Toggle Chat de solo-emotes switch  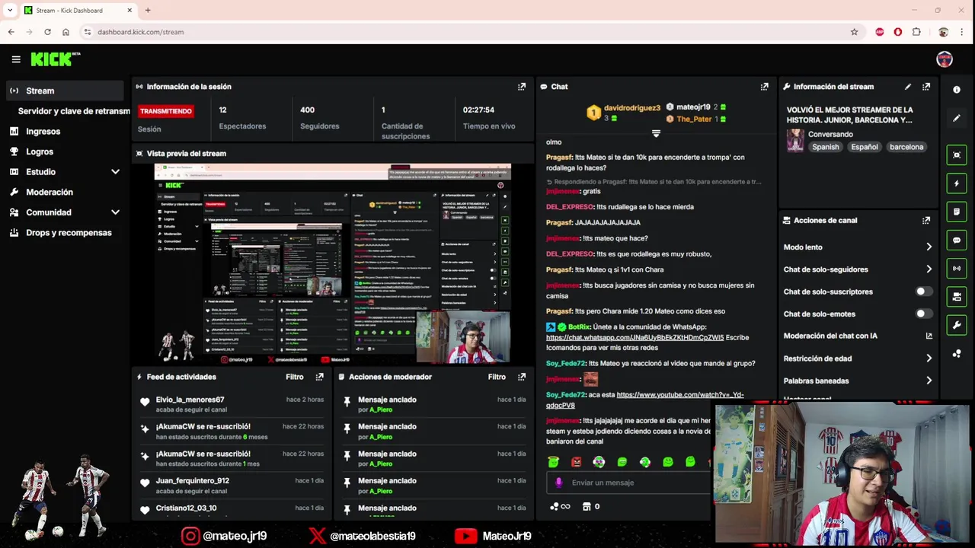pyautogui.click(x=923, y=314)
